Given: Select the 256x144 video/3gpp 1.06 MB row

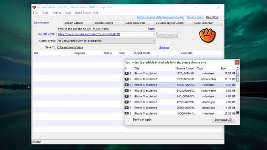Looking at the screenshot, I should pos(180,108).
